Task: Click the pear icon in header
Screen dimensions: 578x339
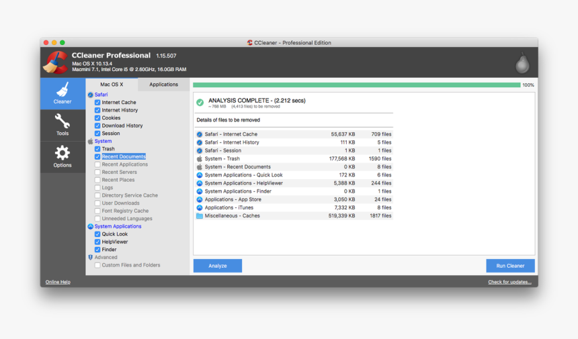Action: click(522, 62)
